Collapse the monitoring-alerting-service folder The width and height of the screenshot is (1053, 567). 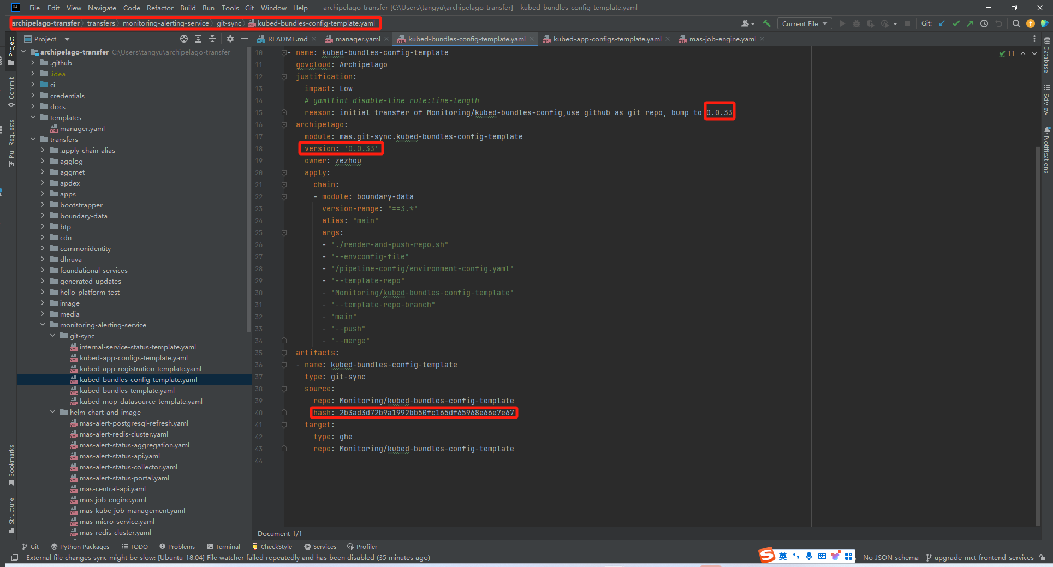[x=43, y=325]
